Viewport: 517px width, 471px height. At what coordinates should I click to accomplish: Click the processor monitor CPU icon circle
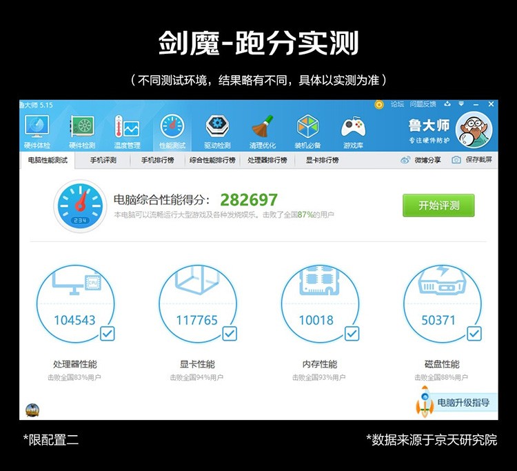point(76,304)
